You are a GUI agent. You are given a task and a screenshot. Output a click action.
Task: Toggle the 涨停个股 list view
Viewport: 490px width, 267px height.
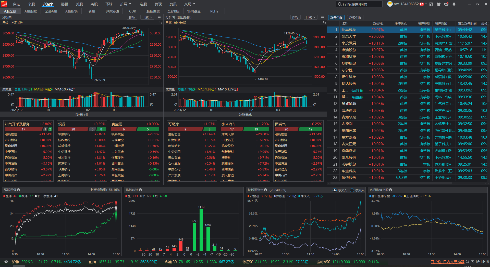(x=336, y=17)
